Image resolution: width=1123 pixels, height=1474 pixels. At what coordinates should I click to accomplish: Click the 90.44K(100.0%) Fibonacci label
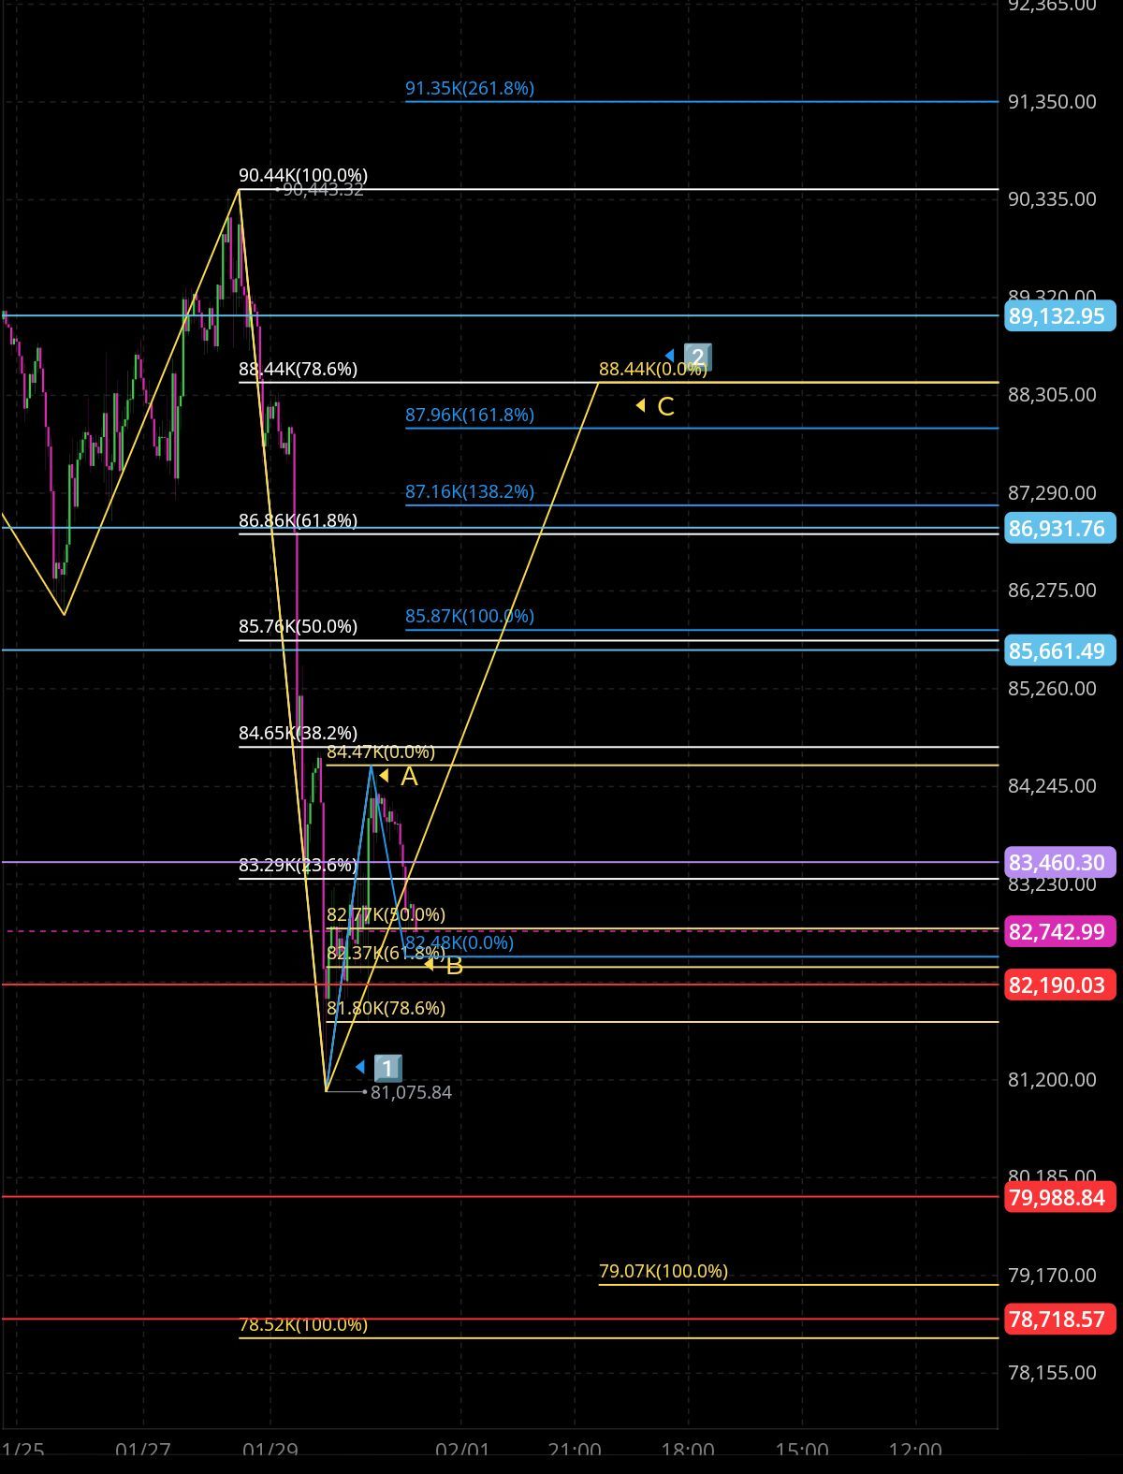pos(302,175)
